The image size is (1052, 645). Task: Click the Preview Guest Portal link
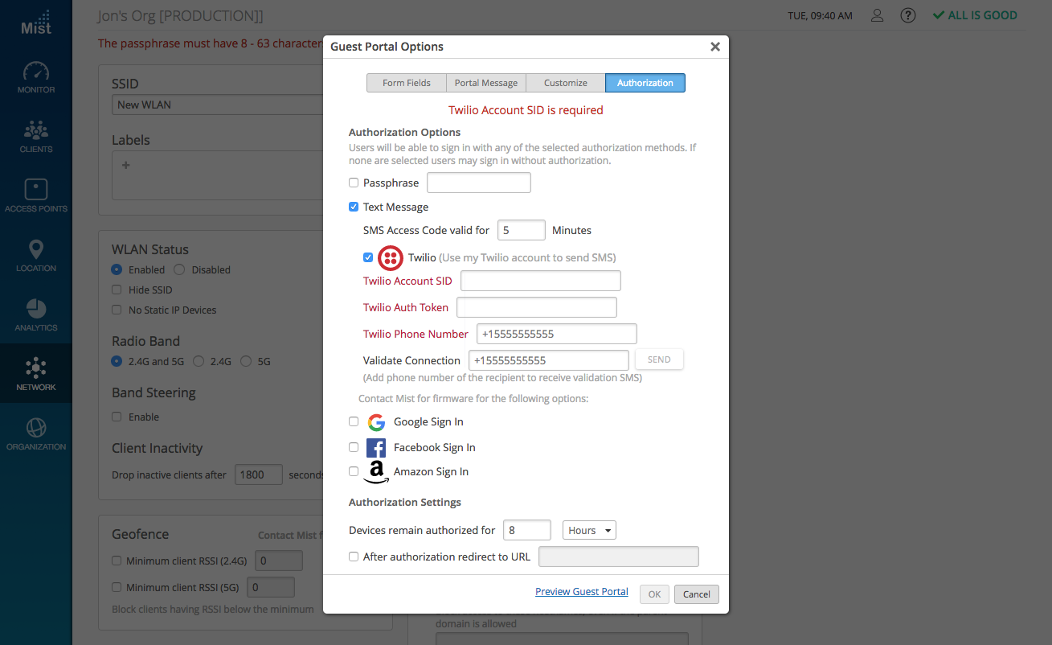(582, 592)
